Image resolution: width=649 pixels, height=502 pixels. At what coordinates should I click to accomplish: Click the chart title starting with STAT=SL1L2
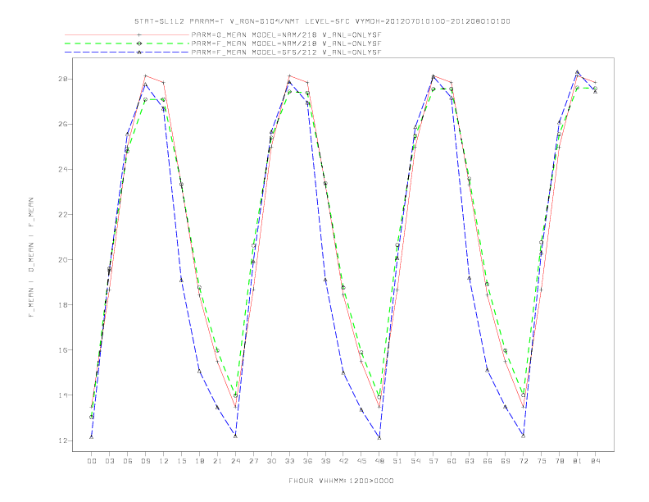tap(322, 21)
